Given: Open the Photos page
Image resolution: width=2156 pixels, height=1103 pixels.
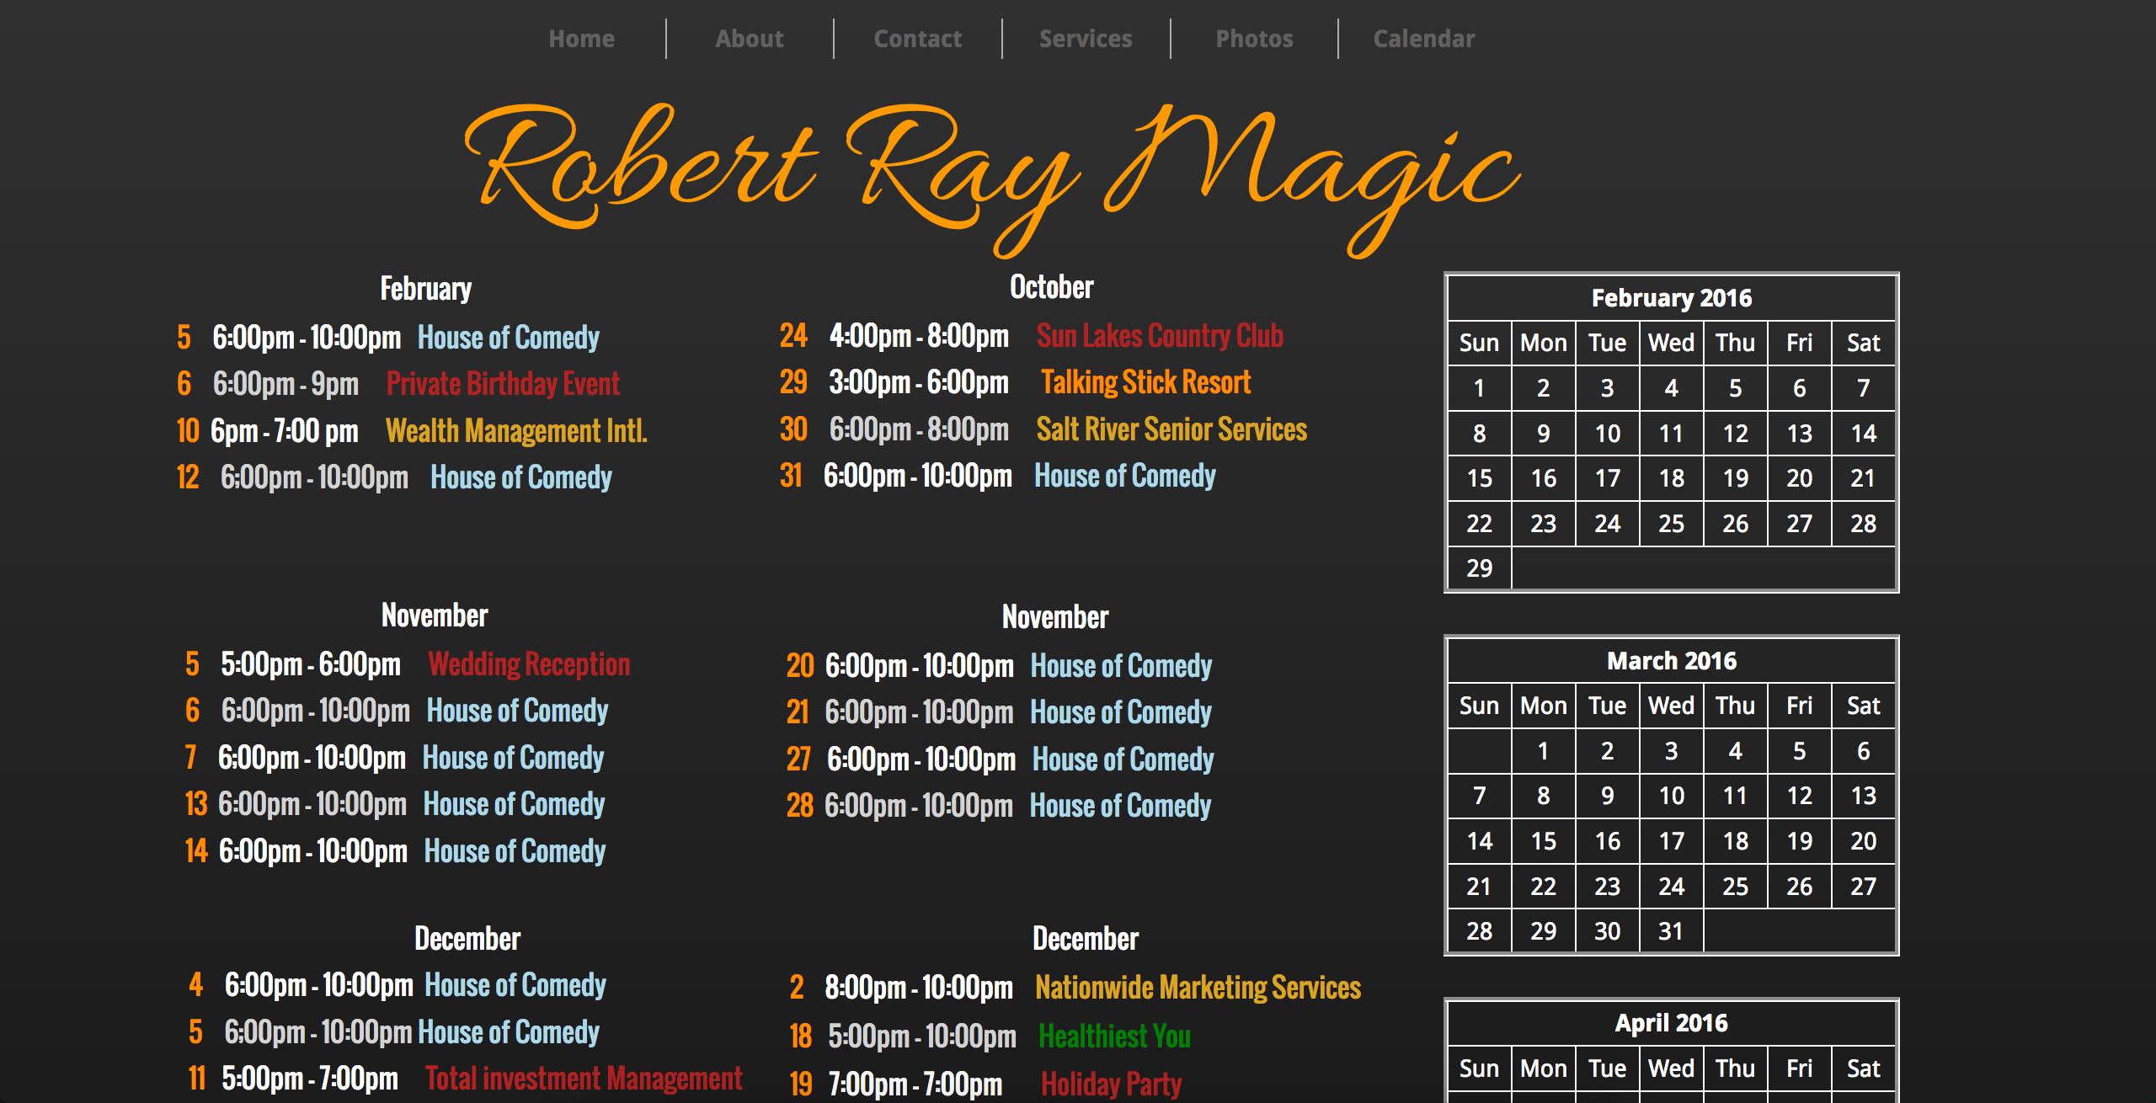Looking at the screenshot, I should (1254, 39).
